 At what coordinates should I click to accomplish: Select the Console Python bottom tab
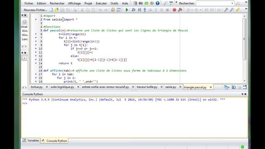point(54,141)
